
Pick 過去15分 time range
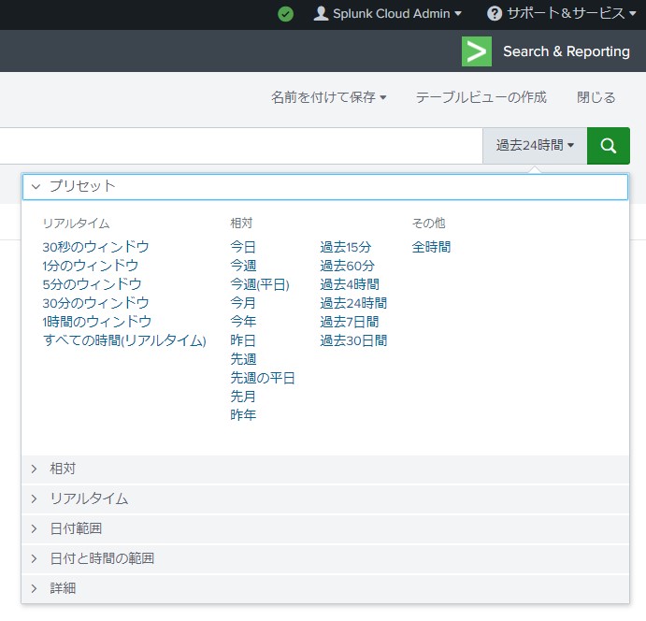(x=346, y=247)
